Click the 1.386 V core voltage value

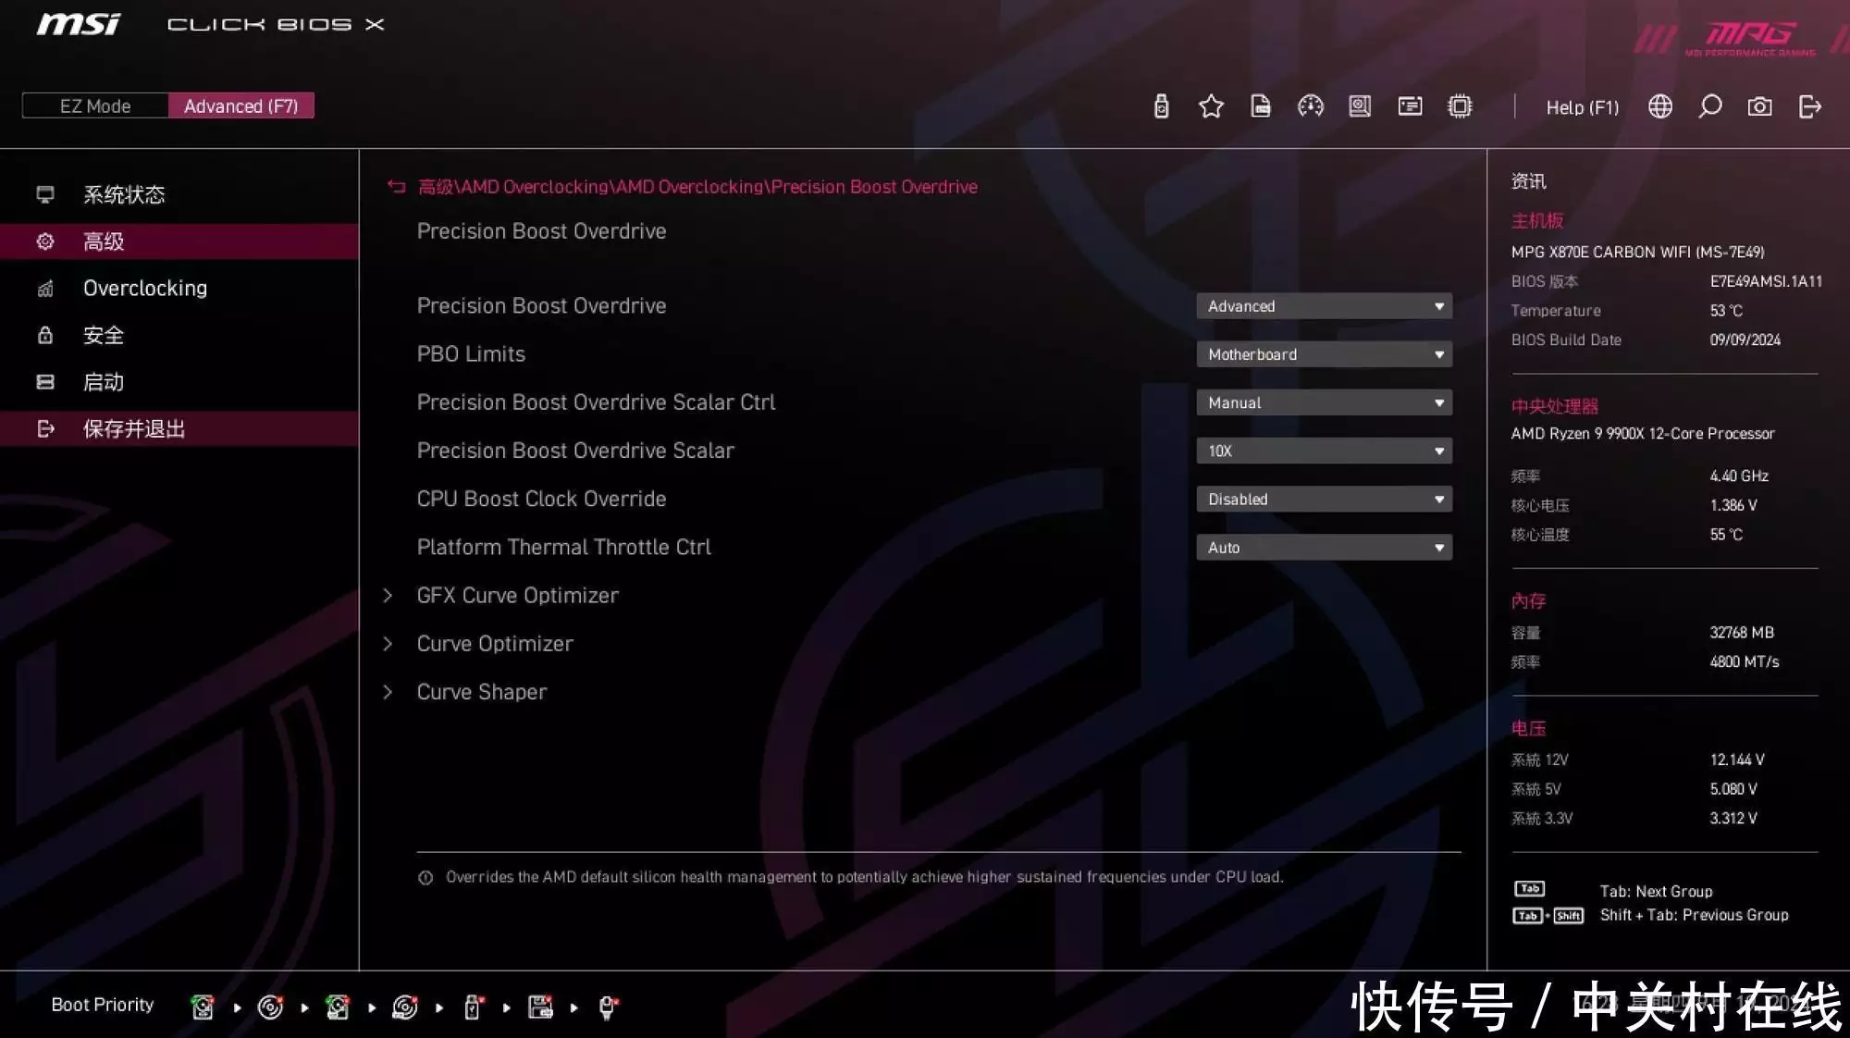pyautogui.click(x=1733, y=505)
